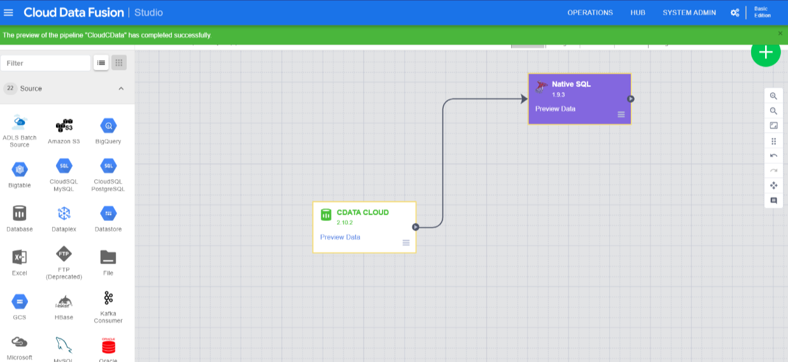Open the main navigation hamburger menu
The height and width of the screenshot is (362, 788).
[9, 13]
